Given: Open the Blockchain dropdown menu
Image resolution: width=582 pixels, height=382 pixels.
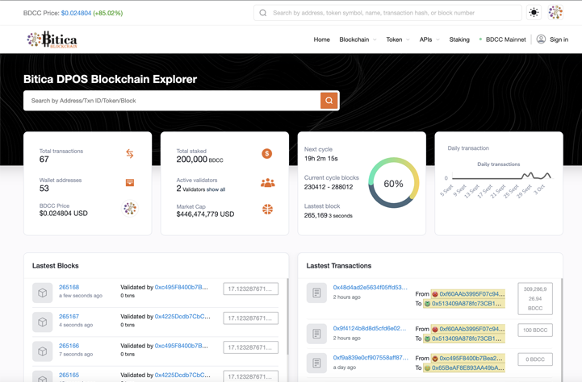Looking at the screenshot, I should [358, 39].
